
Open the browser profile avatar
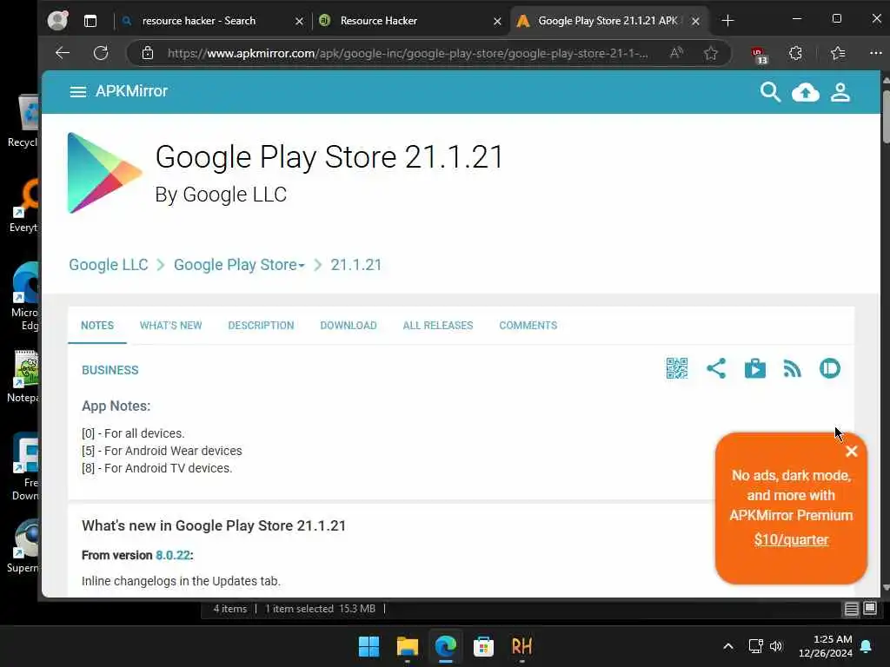(x=57, y=21)
